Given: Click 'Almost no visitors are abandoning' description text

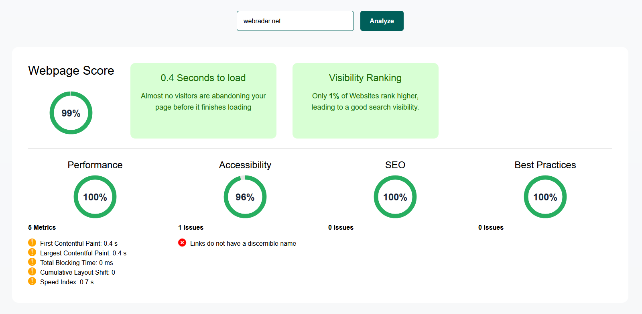Looking at the screenshot, I should (x=203, y=102).
